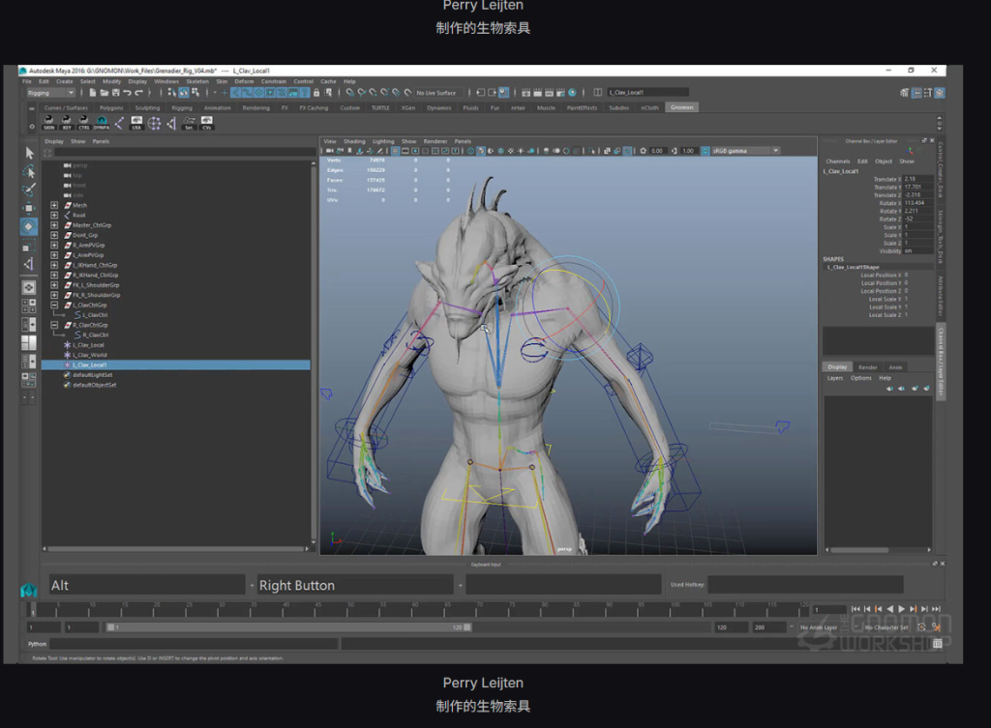The height and width of the screenshot is (728, 991).
Task: Select L_Clav_World locator in Outliner
Action: point(90,355)
